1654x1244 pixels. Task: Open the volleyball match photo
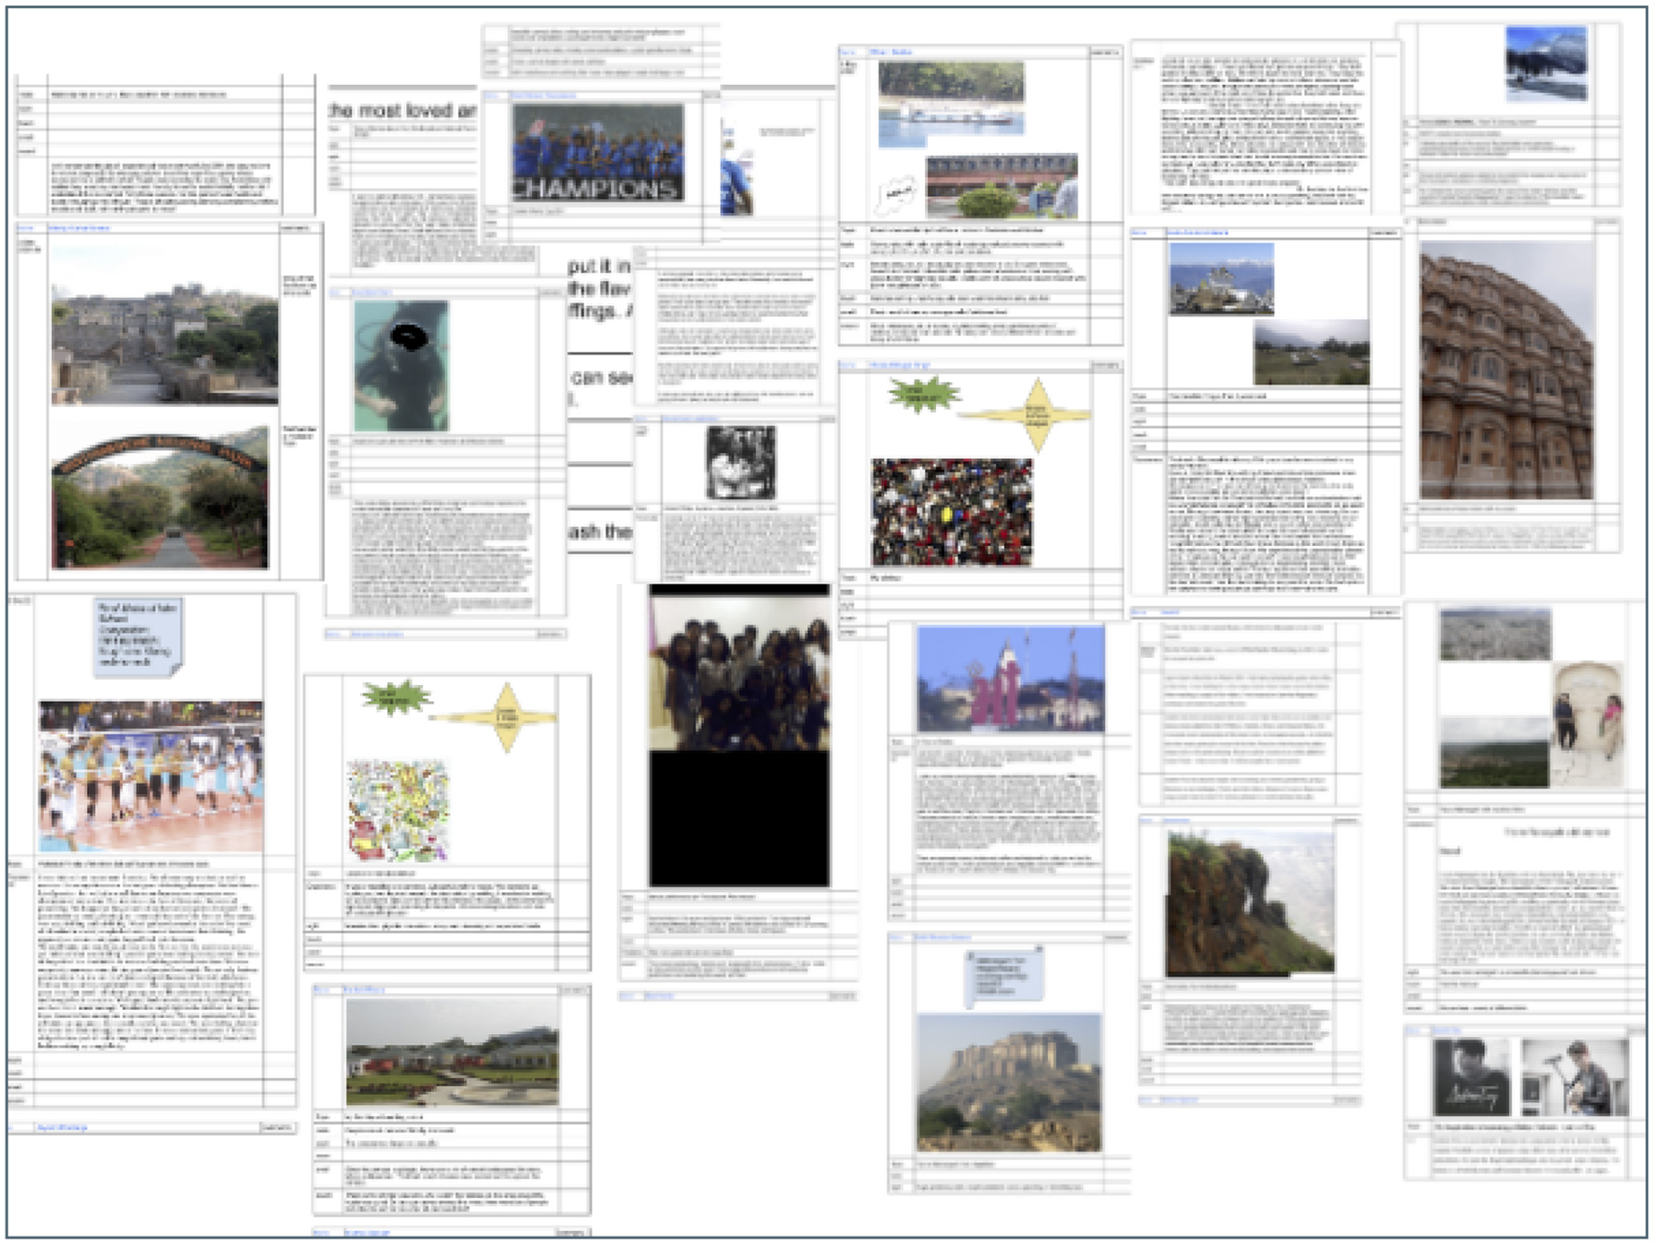tap(151, 776)
